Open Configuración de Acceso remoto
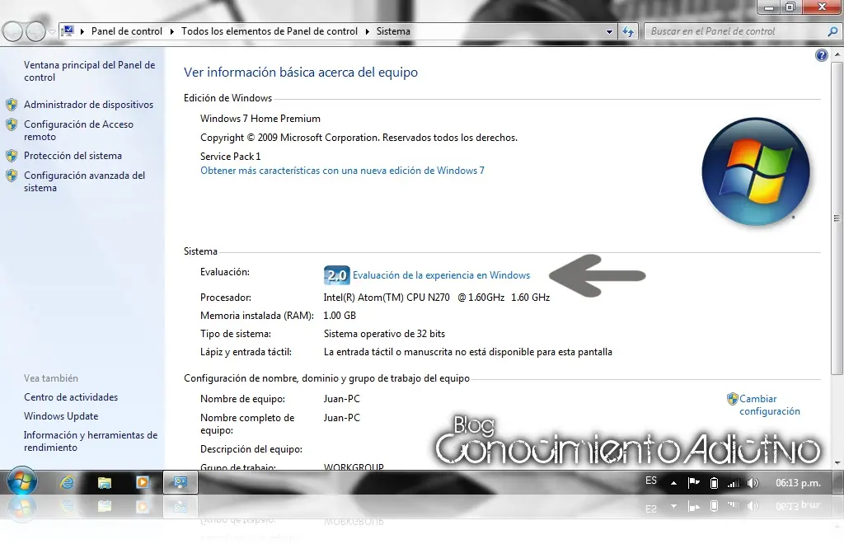 click(78, 130)
